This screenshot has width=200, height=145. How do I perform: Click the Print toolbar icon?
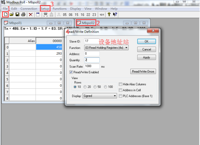pyautogui.click(x=23, y=14)
